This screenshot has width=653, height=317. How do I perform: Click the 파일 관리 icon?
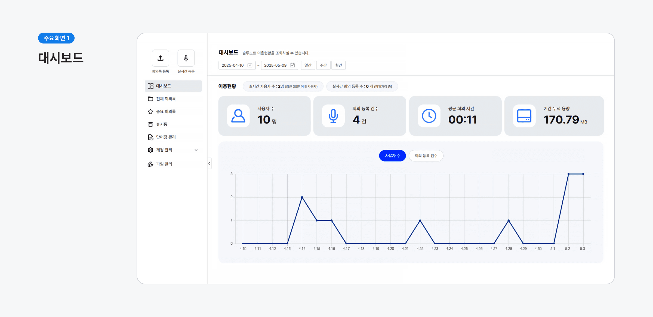[x=150, y=164]
